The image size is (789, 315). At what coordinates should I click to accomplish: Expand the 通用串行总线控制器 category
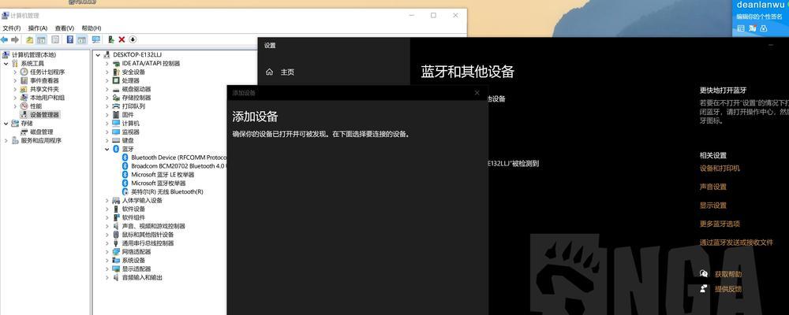(107, 243)
